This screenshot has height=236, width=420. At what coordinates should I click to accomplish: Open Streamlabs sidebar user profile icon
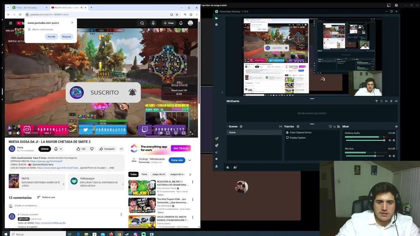click(216, 166)
